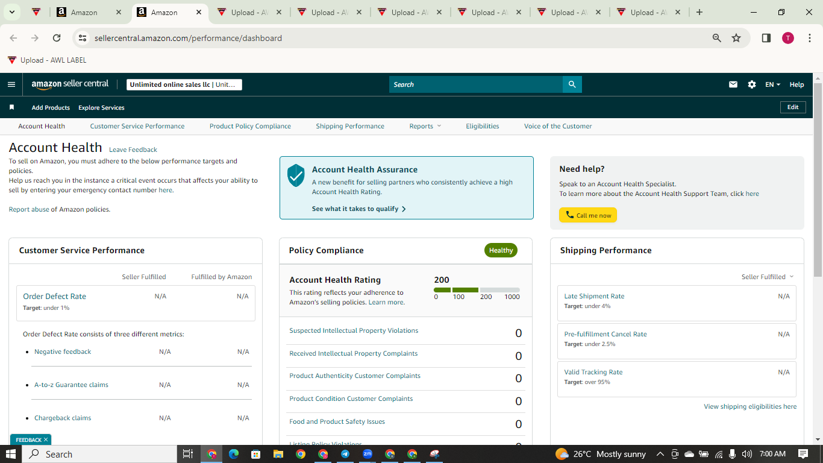
Task: Open Received Intellectual Property Complaints
Action: tap(353, 353)
